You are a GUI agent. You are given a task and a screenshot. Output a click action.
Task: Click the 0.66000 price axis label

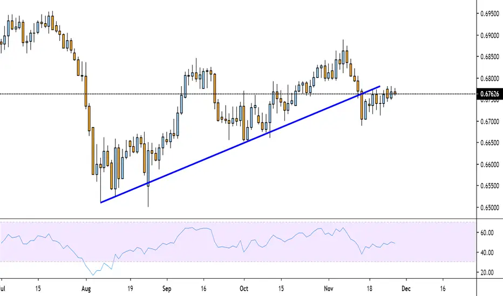tap(490, 165)
